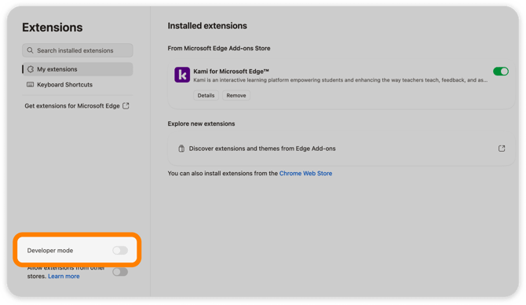This screenshot has width=526, height=305.
Task: Toggle Allow extensions from other stores
Action: 120,272
